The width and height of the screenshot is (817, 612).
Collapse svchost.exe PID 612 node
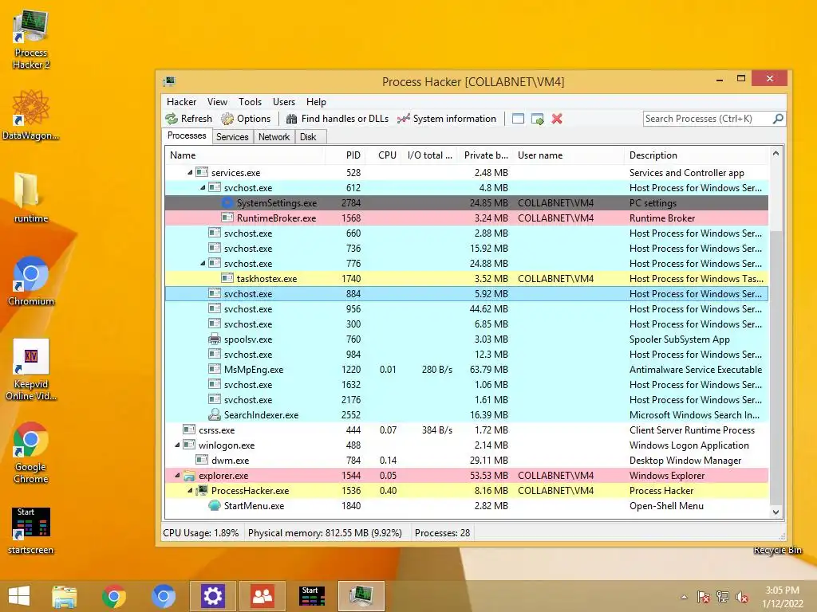[x=203, y=187]
